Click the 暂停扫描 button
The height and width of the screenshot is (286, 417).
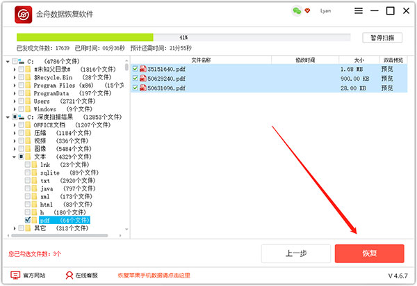tap(382, 38)
